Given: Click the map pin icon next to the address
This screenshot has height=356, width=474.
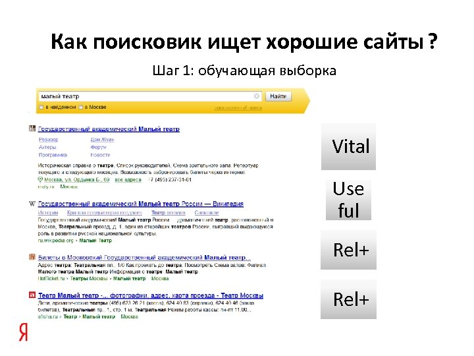Looking at the screenshot, I should pyautogui.click(x=40, y=179).
